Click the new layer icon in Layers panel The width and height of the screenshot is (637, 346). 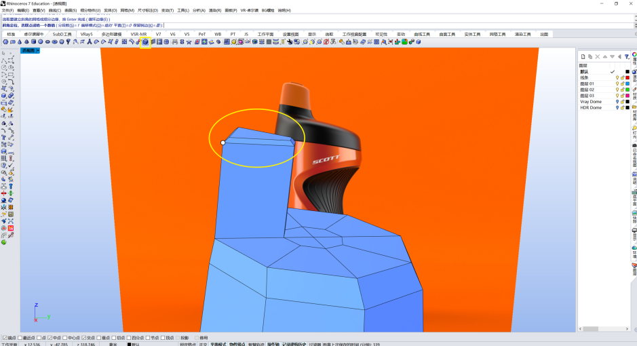(x=583, y=56)
